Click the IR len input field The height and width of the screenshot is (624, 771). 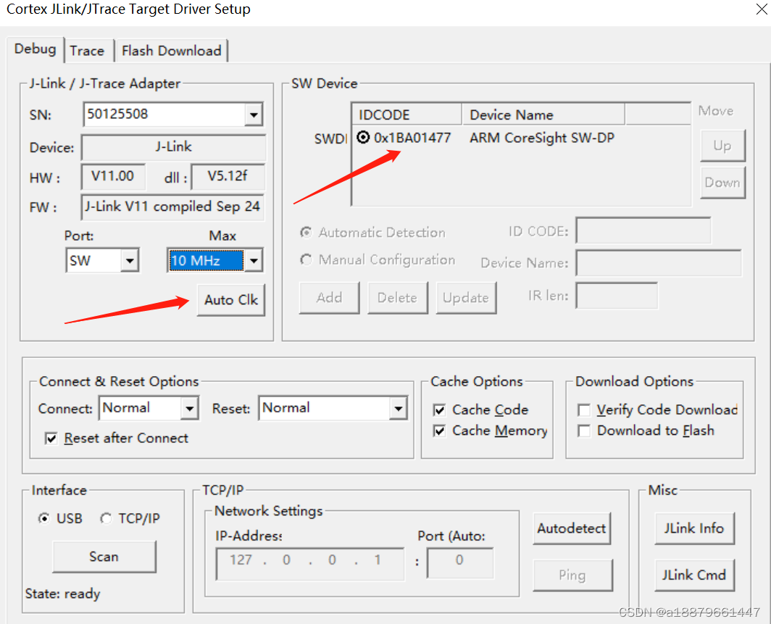(617, 296)
